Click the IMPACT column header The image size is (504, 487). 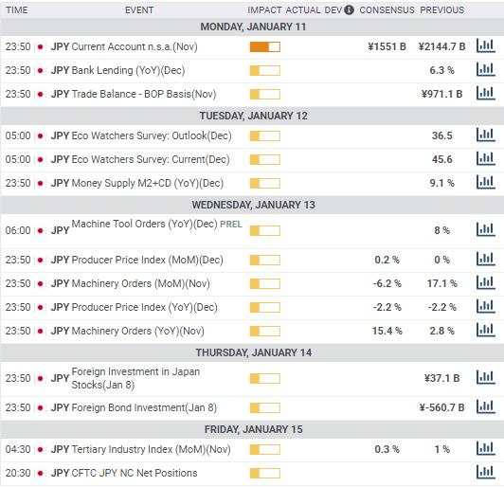click(264, 10)
